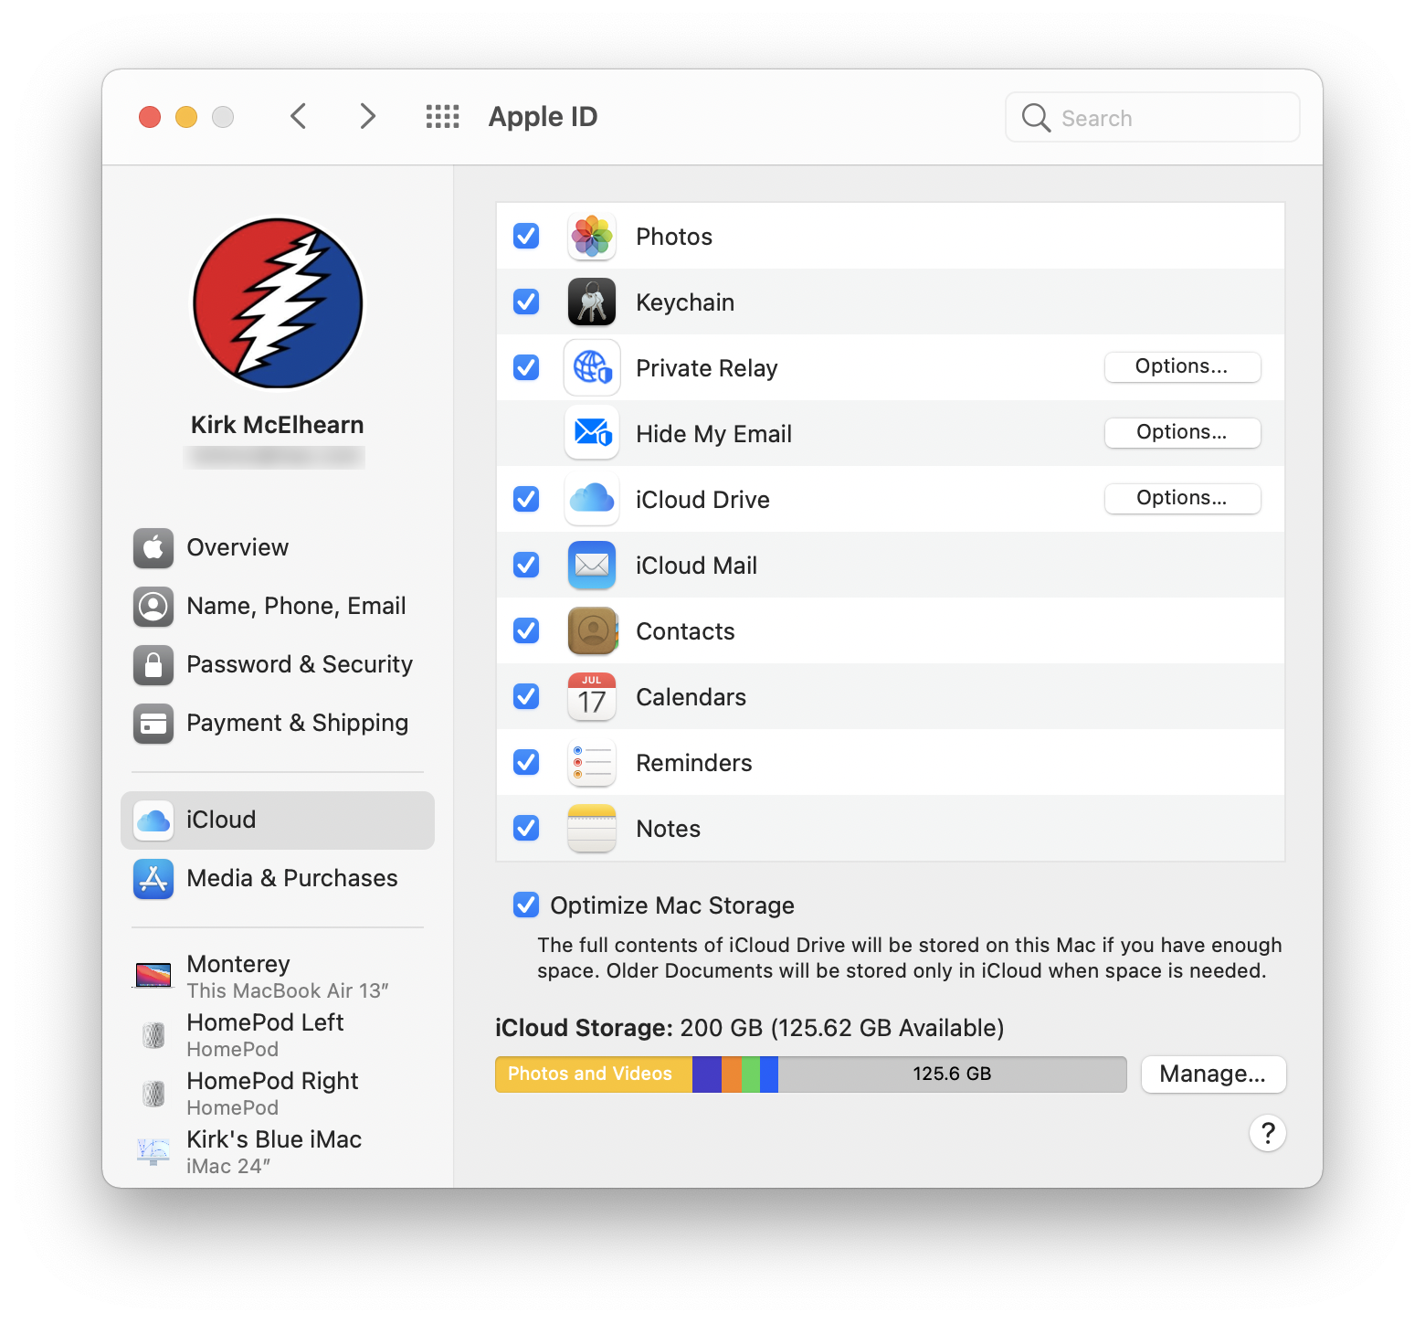Click the Hide My Email label
Image resolution: width=1425 pixels, height=1323 pixels.
(713, 434)
